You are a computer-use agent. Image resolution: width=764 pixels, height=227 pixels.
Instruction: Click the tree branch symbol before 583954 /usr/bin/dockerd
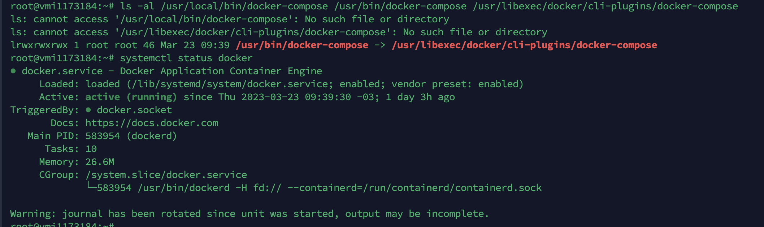(91, 187)
